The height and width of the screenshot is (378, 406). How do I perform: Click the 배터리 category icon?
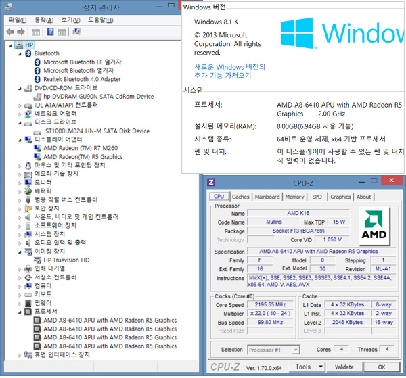pos(28,191)
